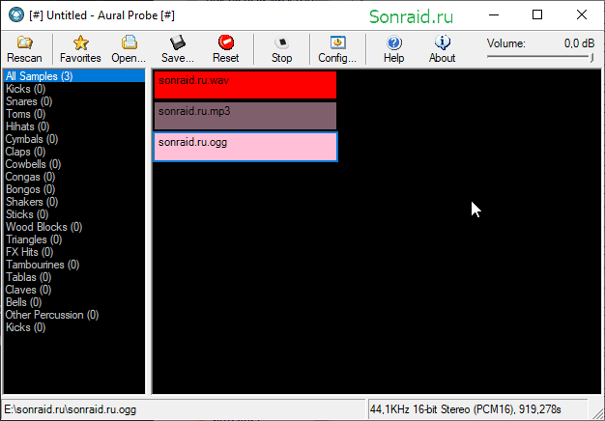605x421 pixels.
Task: Select the sonraid.ru.mp3 sample block
Action: pos(245,116)
